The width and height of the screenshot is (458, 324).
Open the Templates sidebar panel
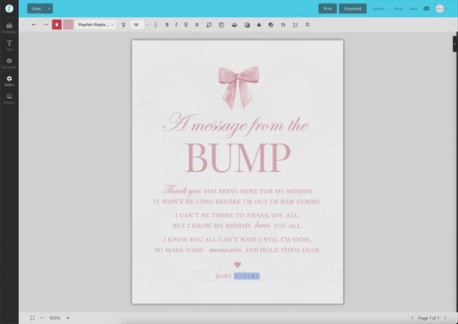[x=9, y=28]
